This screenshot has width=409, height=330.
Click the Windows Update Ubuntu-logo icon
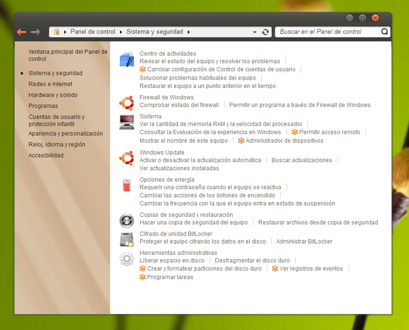click(127, 158)
